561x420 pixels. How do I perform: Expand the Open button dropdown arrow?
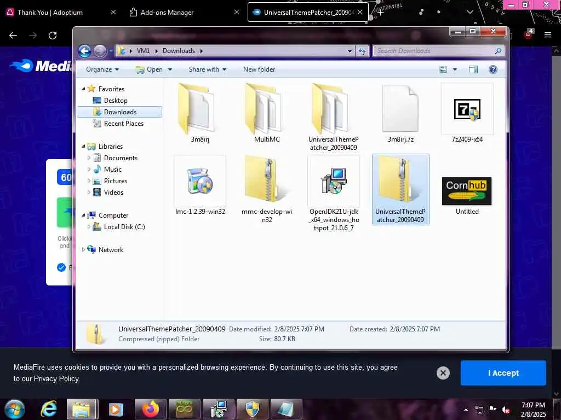170,69
